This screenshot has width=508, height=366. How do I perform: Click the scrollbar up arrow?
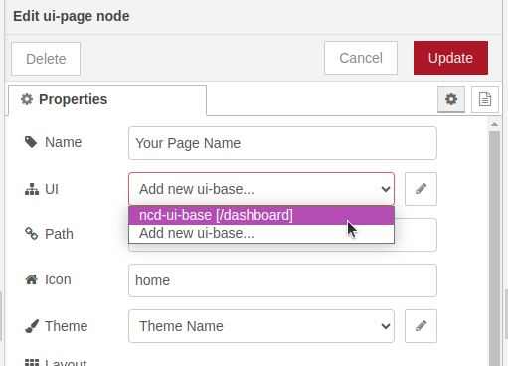coord(494,124)
